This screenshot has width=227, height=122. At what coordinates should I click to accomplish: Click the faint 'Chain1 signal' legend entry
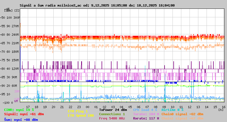click(x=182, y=118)
